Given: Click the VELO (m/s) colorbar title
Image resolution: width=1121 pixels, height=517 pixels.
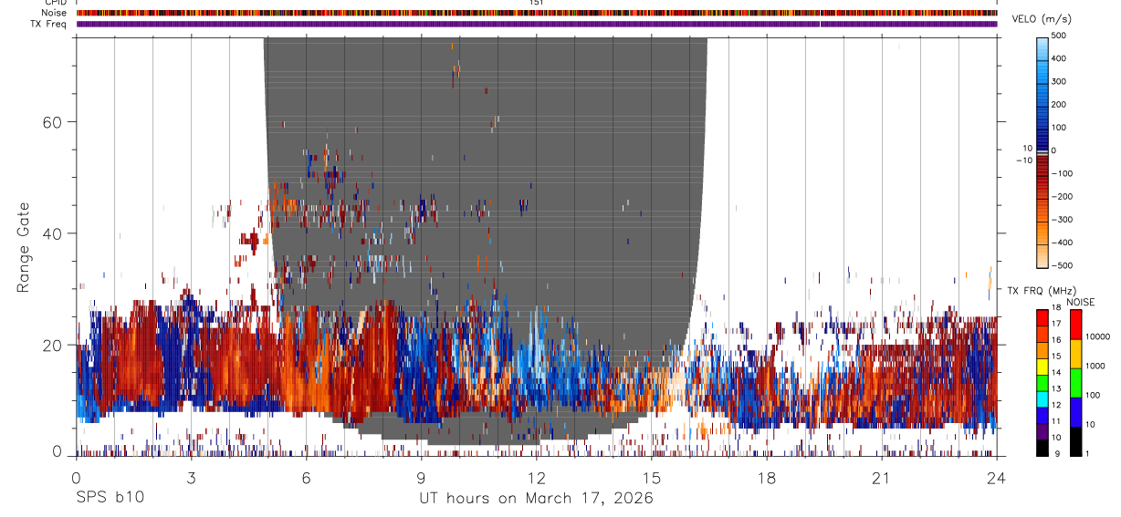Looking at the screenshot, I should coord(1042,19).
